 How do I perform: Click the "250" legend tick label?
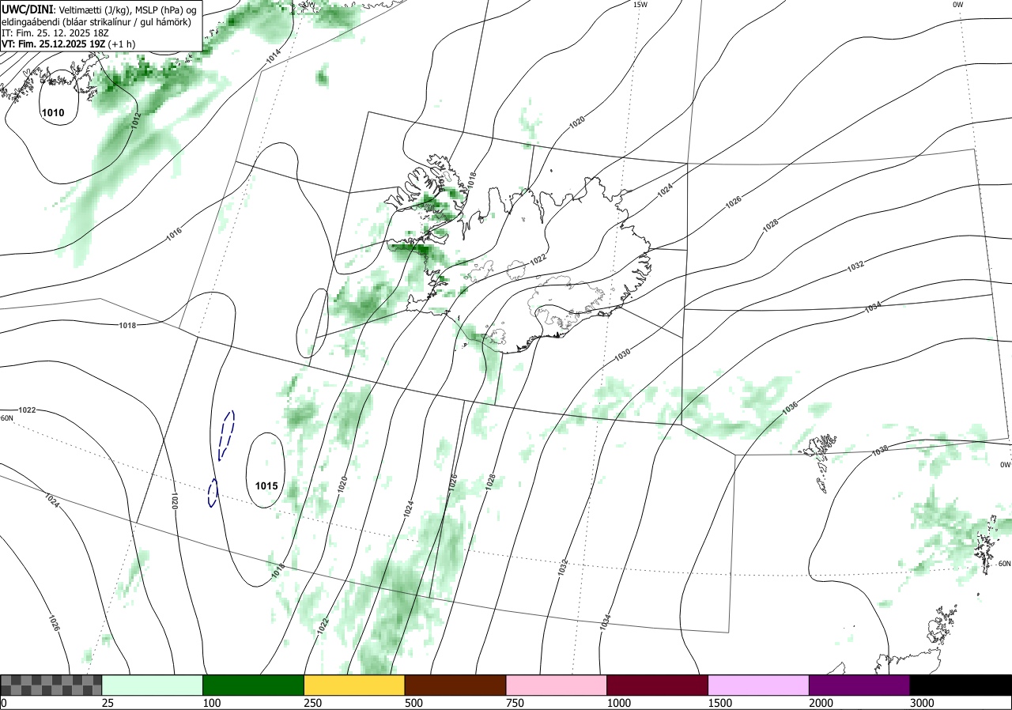pos(313,703)
